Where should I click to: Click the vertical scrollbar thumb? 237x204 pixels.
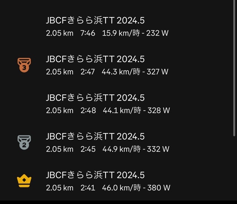click(234, 68)
